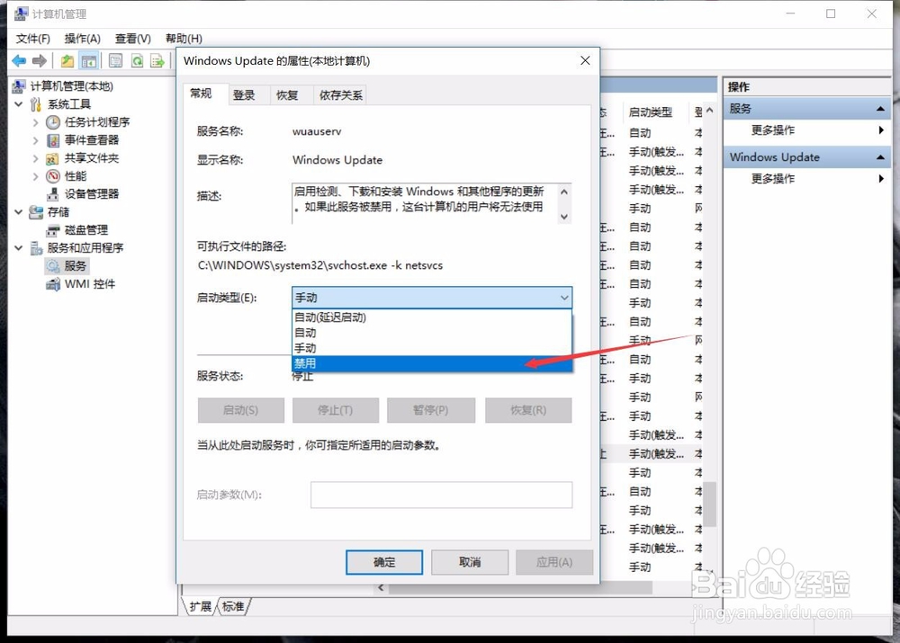Expand the 共享文件夹 node
Viewport: 900px width, 643px height.
point(36,158)
